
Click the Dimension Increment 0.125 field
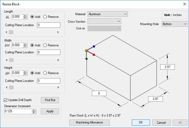point(18,111)
